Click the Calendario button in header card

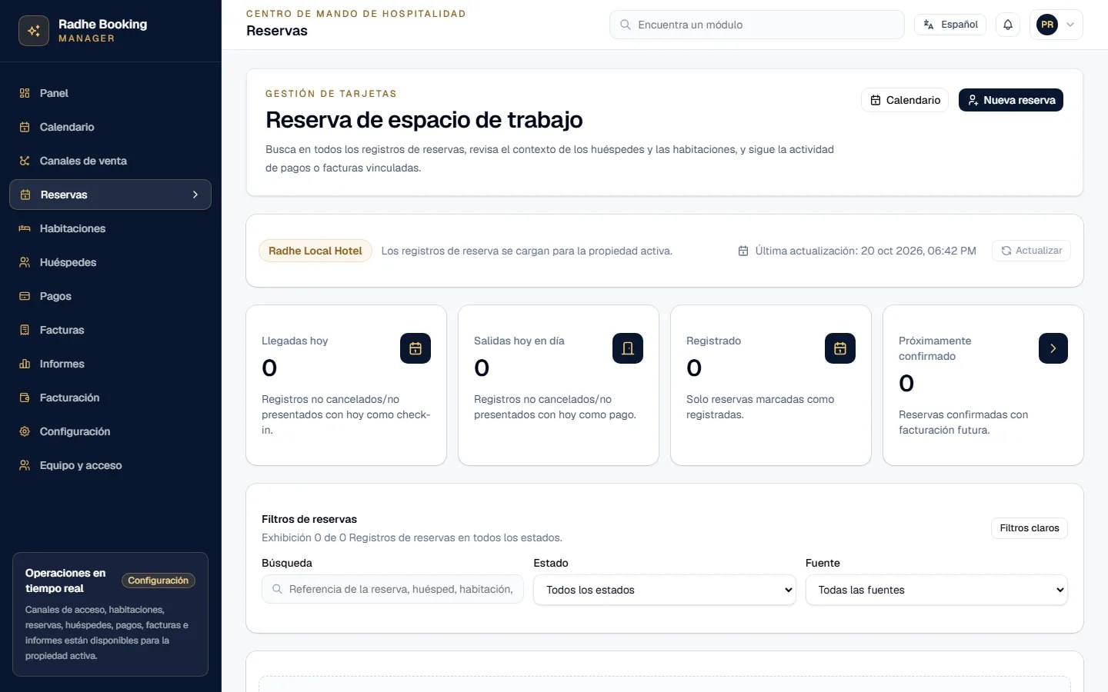pos(905,100)
